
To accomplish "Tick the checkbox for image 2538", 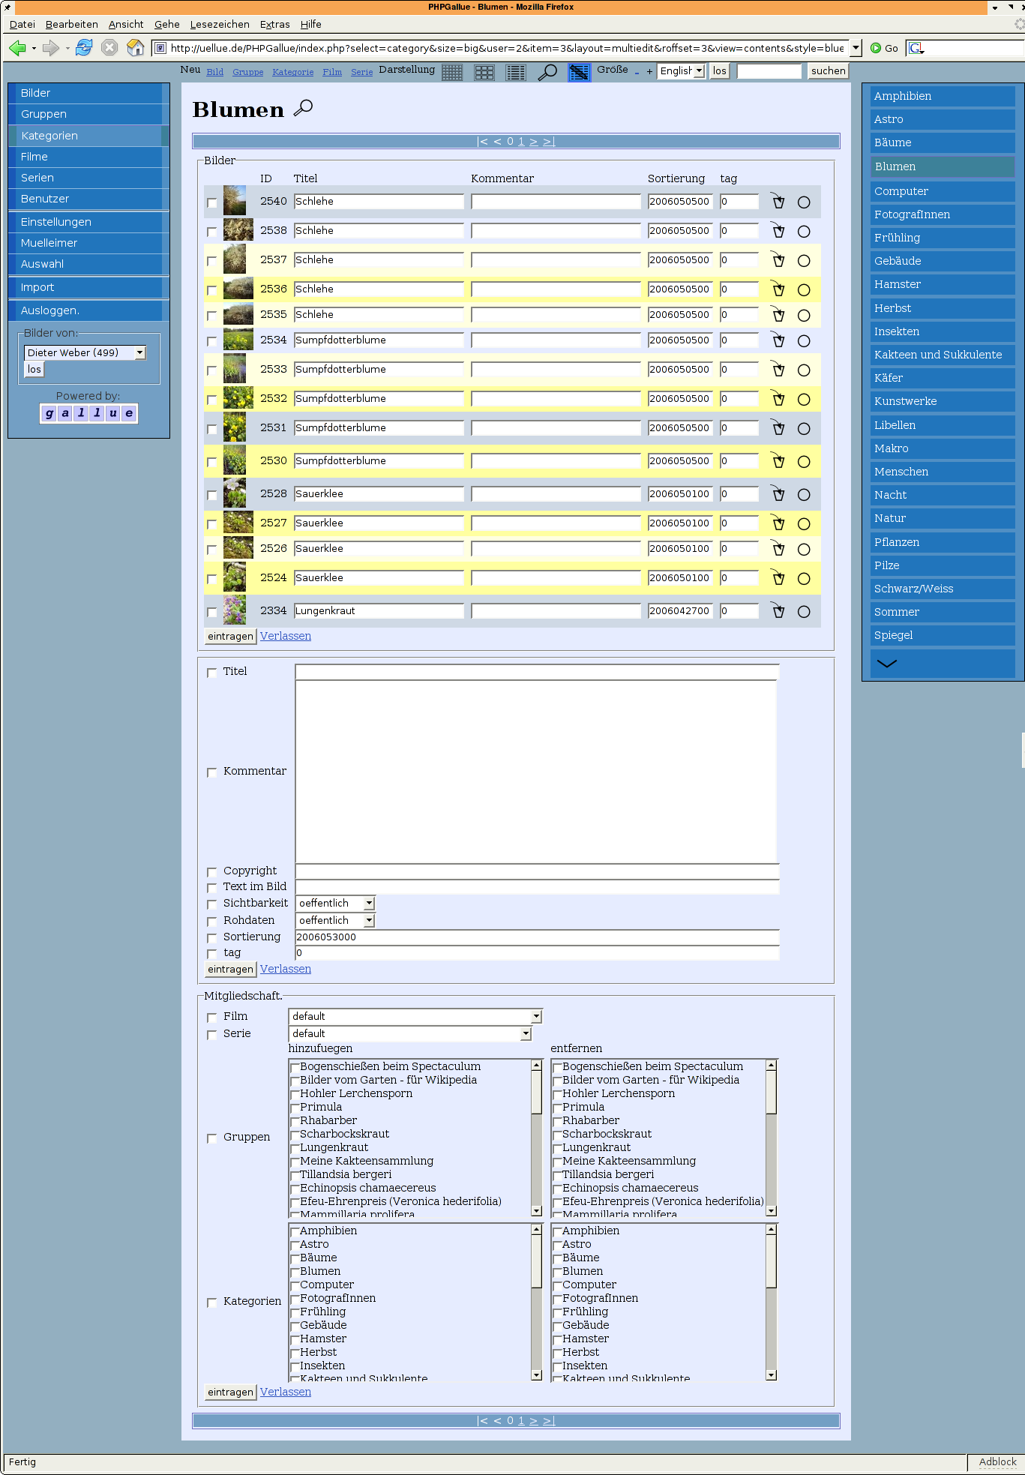I will pos(212,232).
